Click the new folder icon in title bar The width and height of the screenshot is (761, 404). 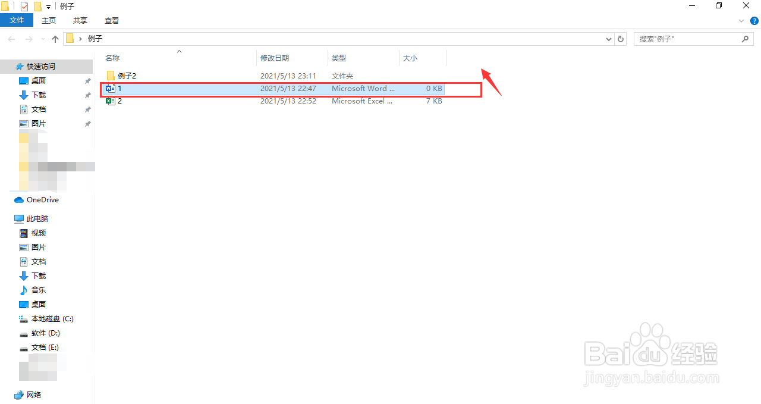click(x=37, y=6)
